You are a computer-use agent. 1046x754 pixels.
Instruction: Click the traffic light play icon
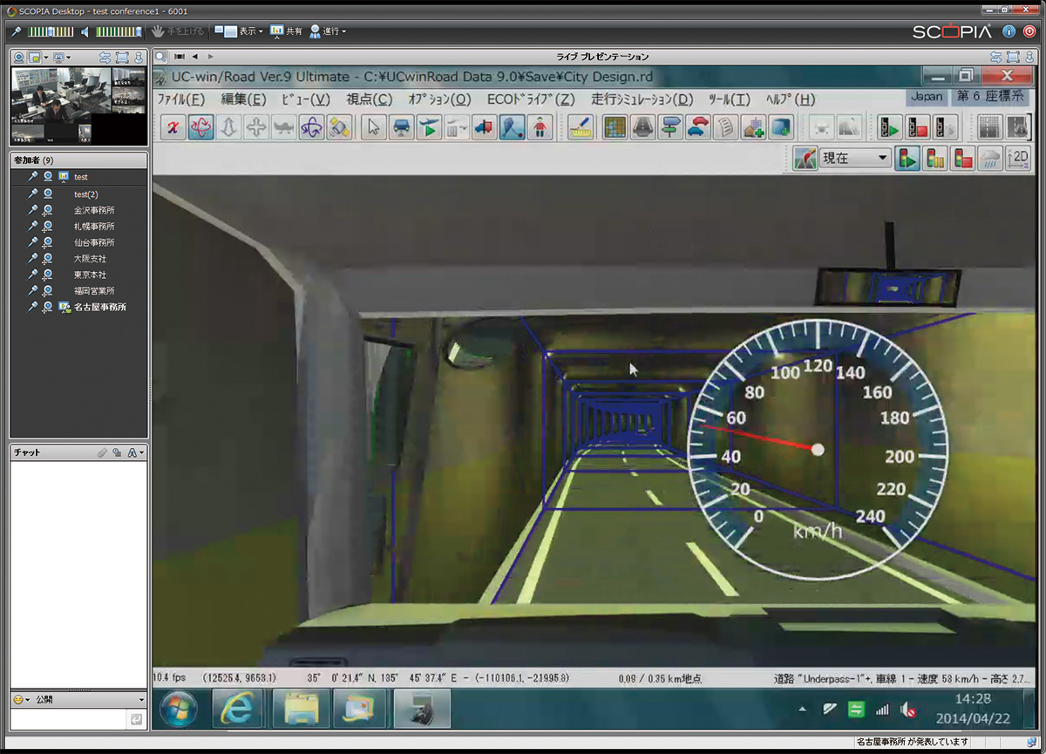click(907, 159)
